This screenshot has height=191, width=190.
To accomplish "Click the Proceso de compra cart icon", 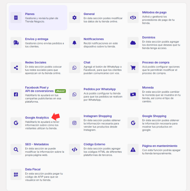I will click(x=133, y=68).
